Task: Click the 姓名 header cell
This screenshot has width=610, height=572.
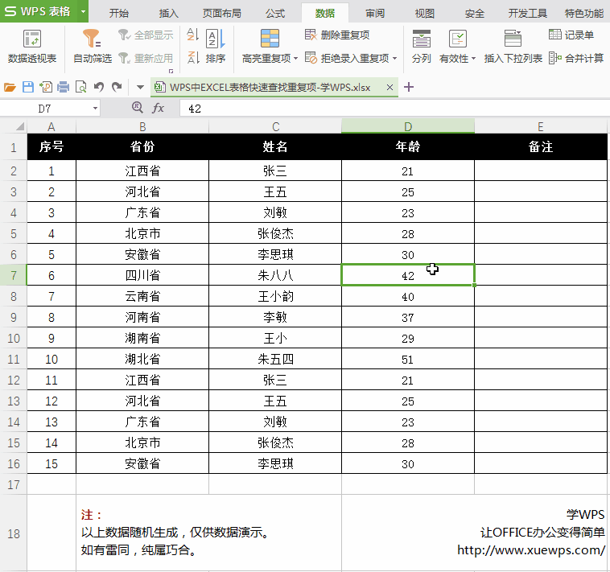Action: coord(275,146)
